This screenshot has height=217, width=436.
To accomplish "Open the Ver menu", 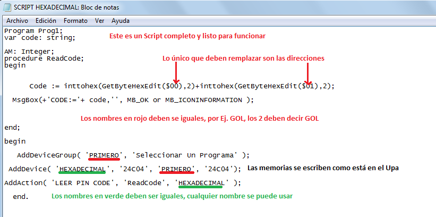I will click(x=99, y=21).
